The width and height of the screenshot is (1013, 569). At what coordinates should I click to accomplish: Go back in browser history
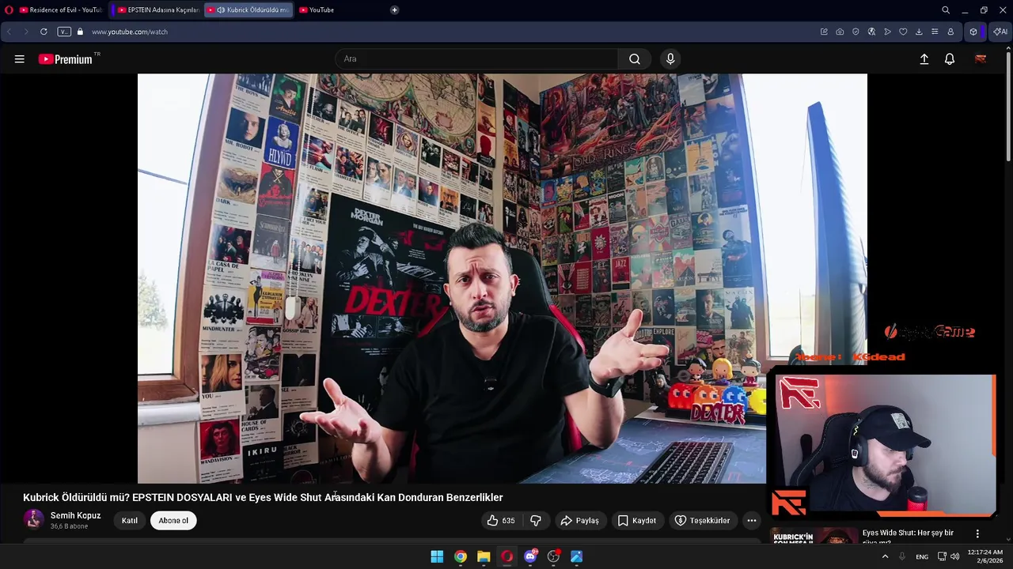9,32
